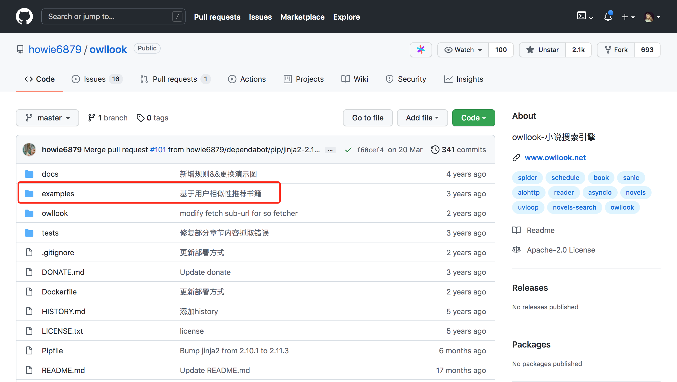Open the Watch notifications dropdown
The height and width of the screenshot is (382, 677).
(463, 50)
